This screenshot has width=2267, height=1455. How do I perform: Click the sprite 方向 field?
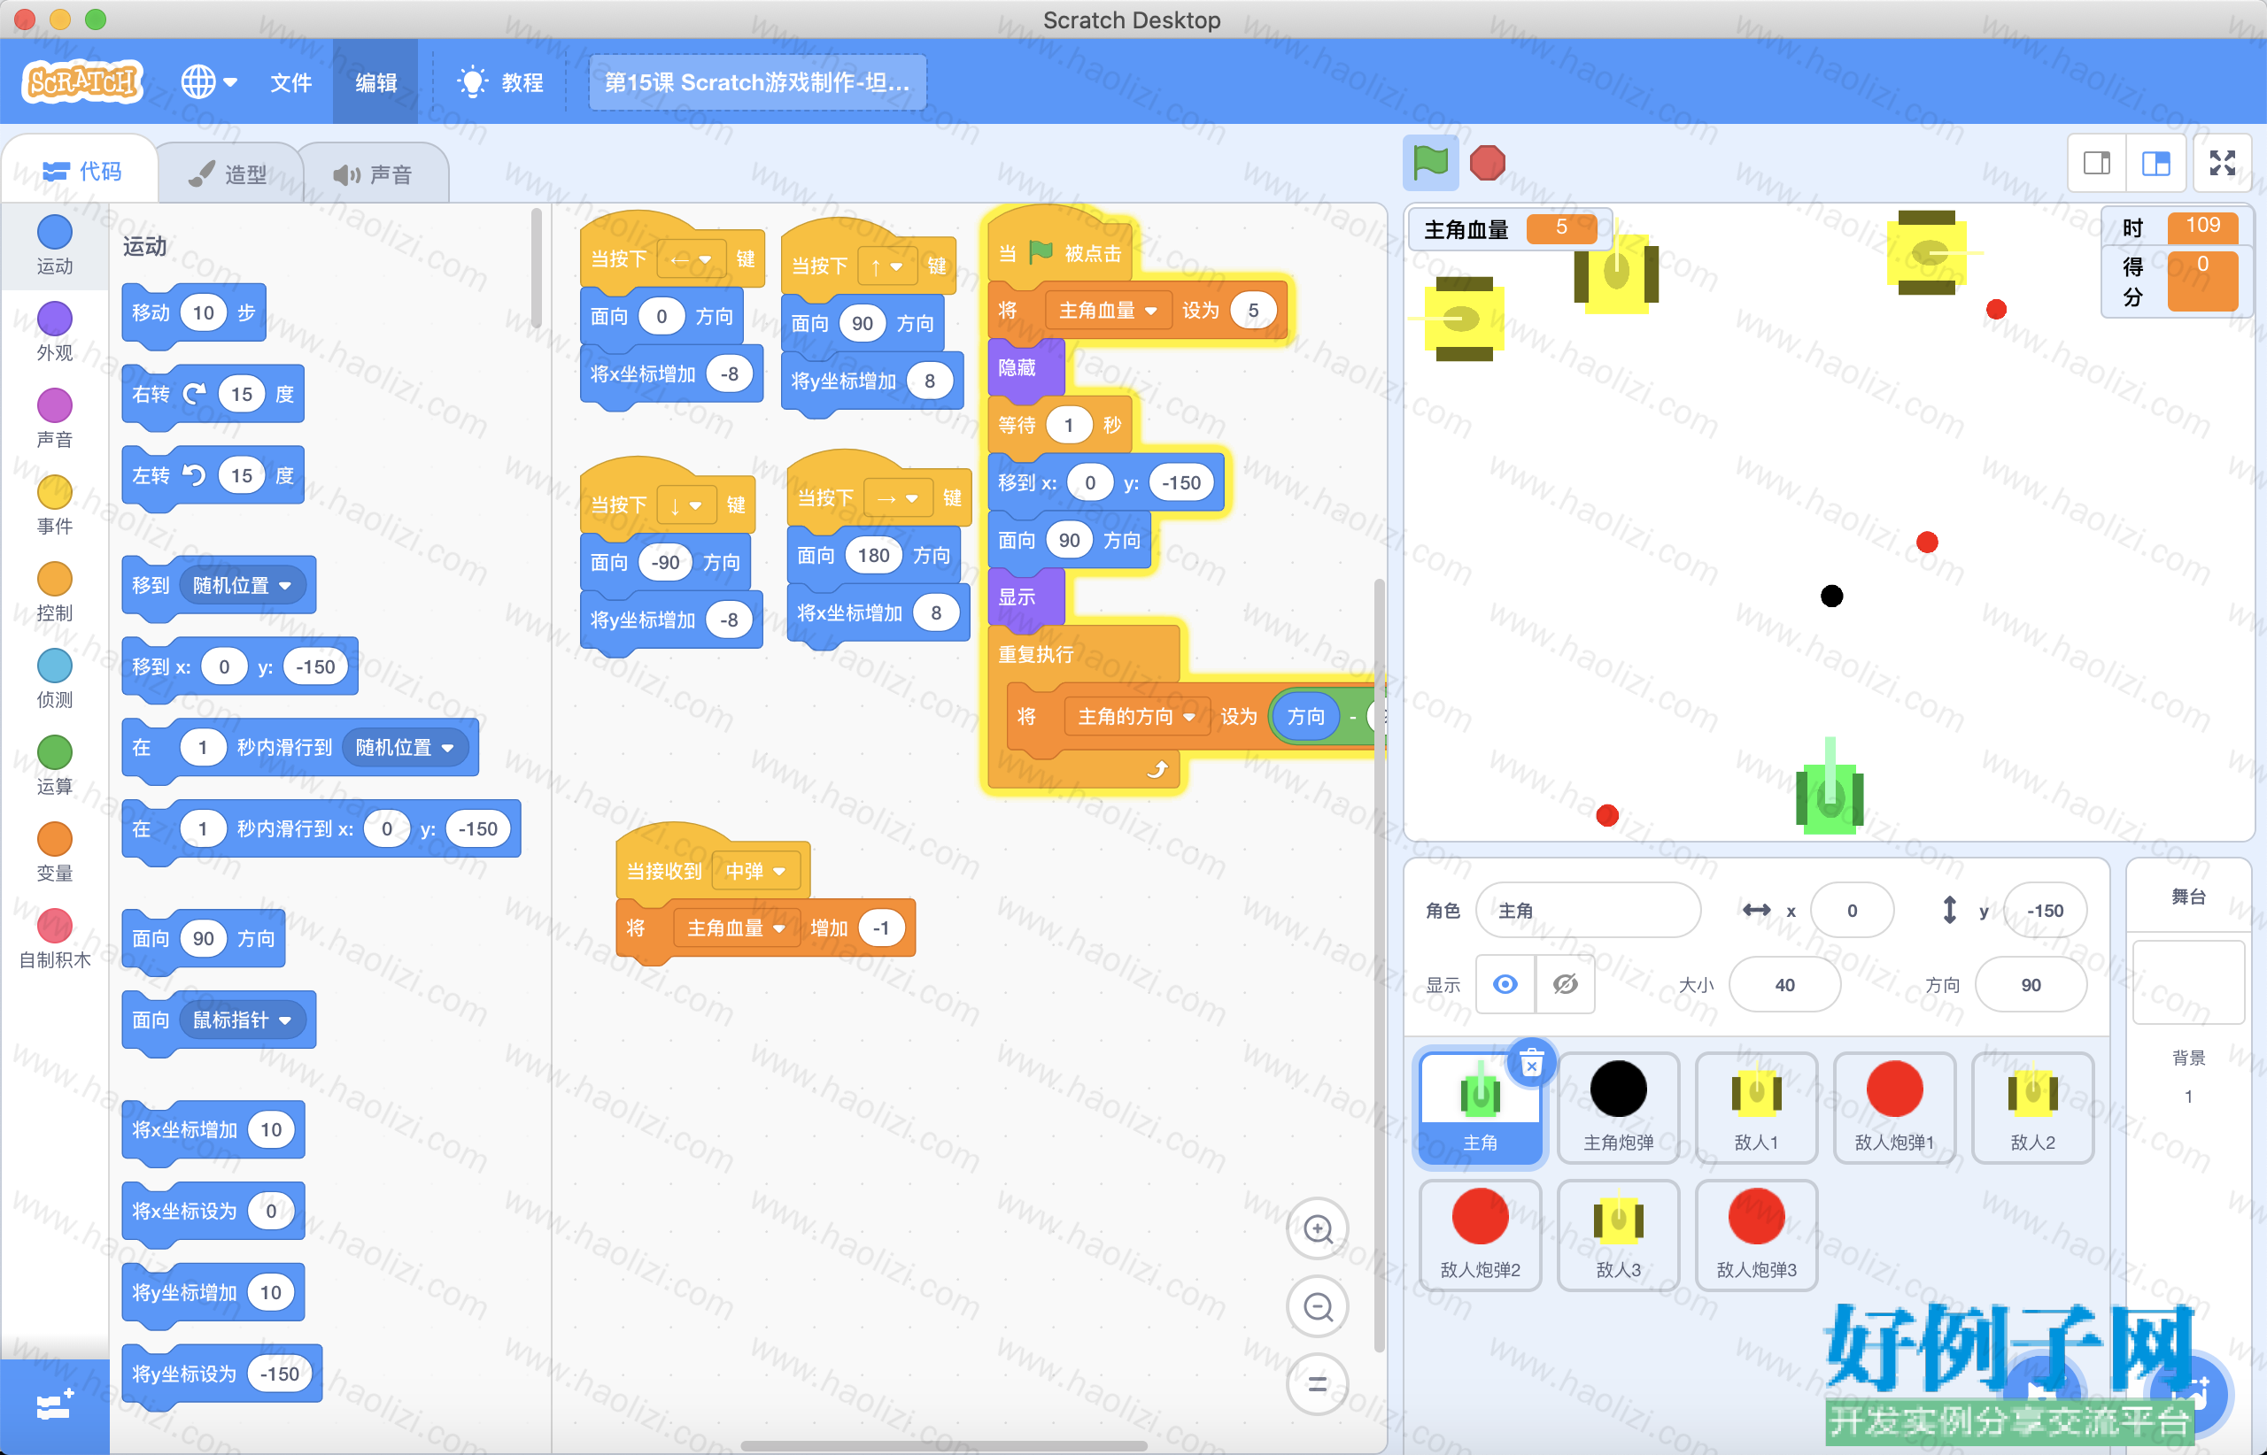[2031, 984]
